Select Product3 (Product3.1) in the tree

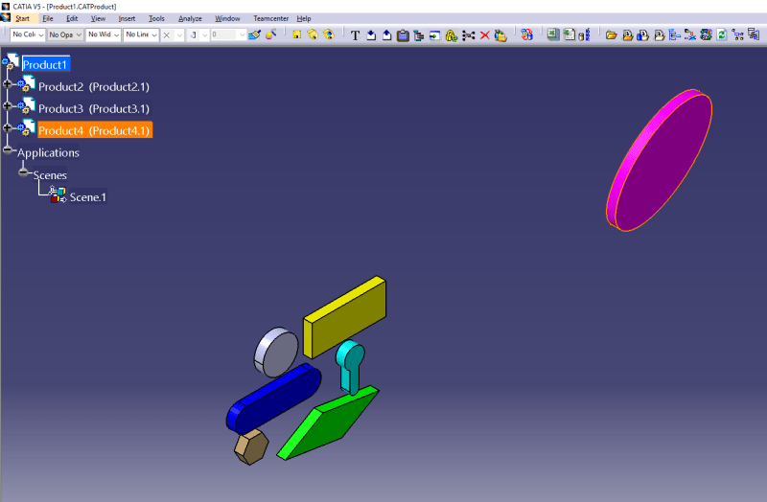94,108
